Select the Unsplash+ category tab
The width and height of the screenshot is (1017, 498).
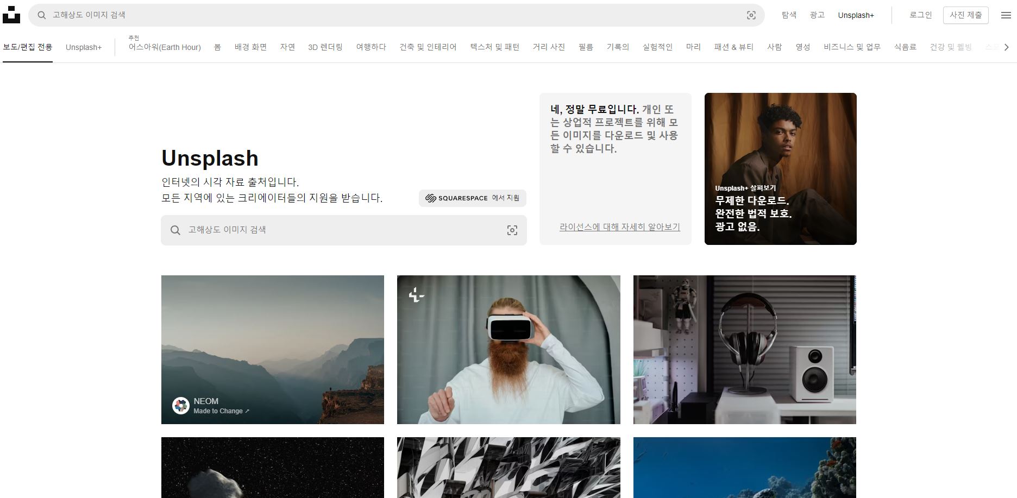pyautogui.click(x=84, y=47)
